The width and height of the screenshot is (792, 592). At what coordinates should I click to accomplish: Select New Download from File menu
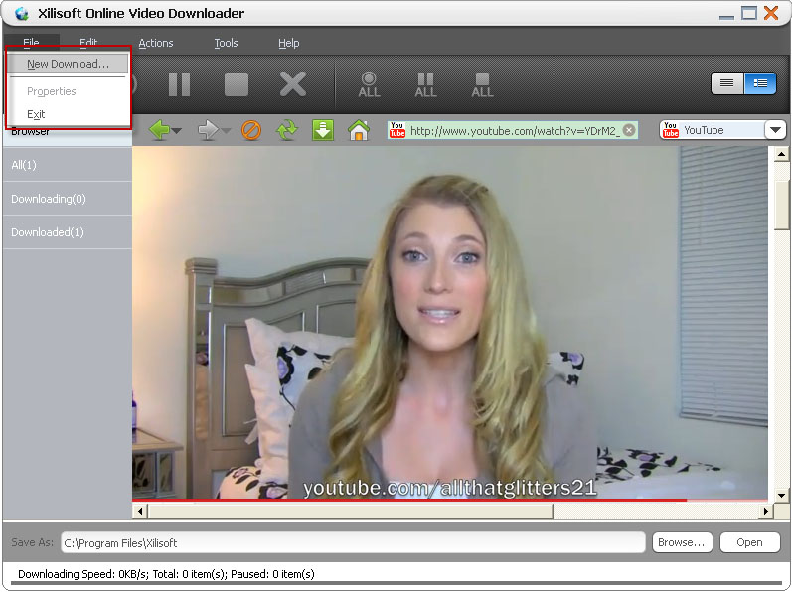pos(68,64)
